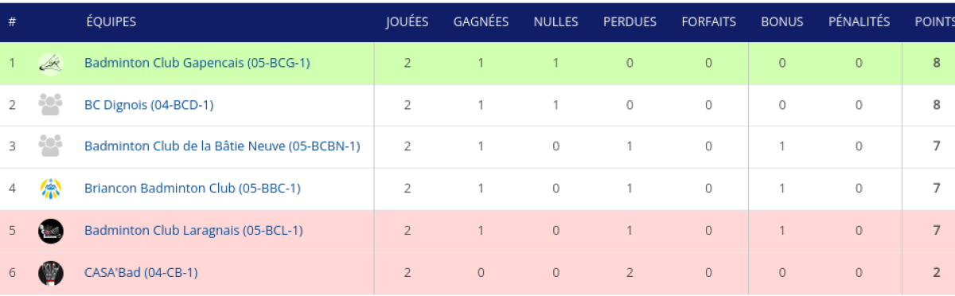Screen dimensions: 955x296
Task: Click the PÉNALITÉS column header
Action: (859, 22)
